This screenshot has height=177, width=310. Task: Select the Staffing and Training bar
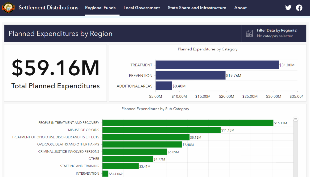(x=120, y=166)
